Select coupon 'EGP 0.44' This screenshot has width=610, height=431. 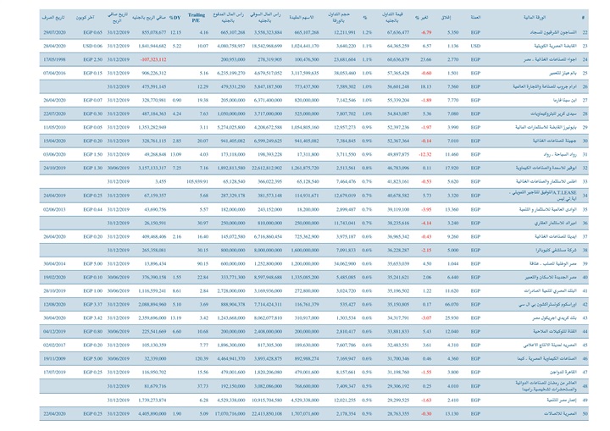click(x=92, y=210)
